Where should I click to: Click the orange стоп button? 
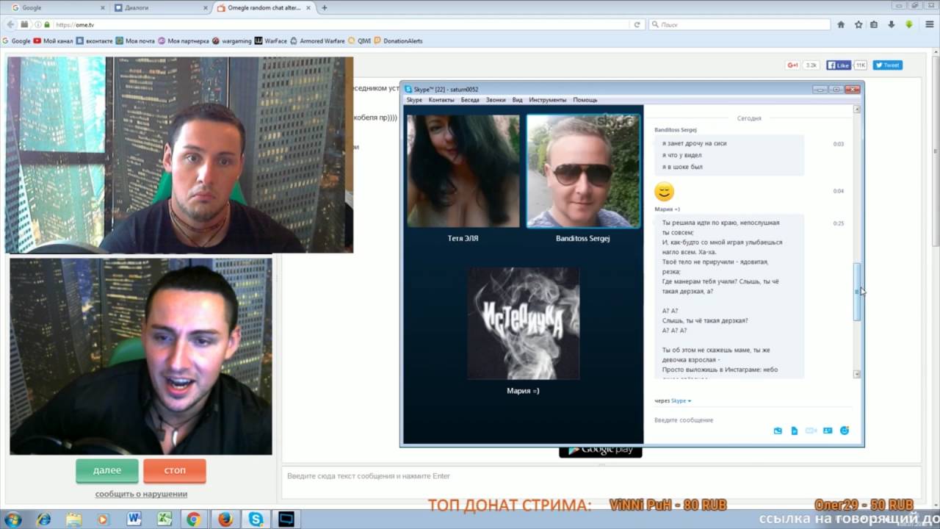[175, 471]
